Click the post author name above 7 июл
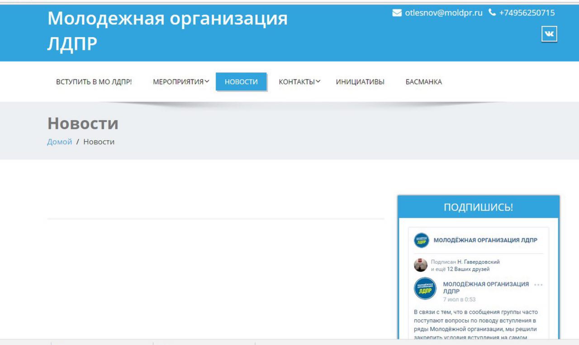This screenshot has width=579, height=345. pos(486,288)
